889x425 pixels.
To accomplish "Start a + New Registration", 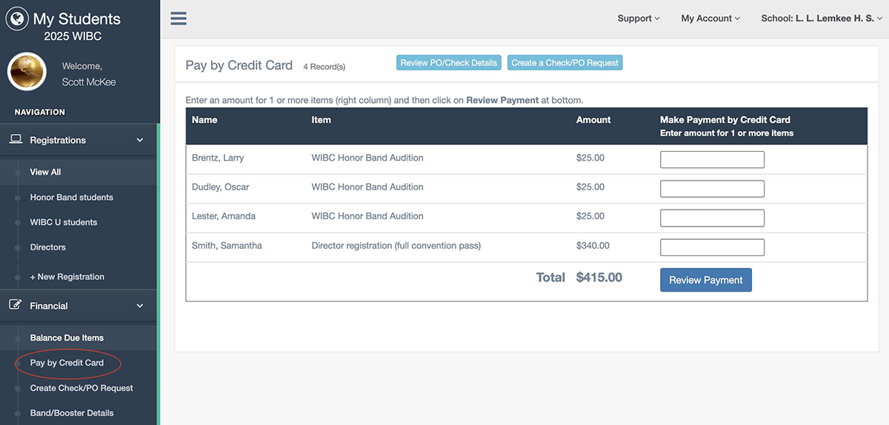I will point(67,277).
